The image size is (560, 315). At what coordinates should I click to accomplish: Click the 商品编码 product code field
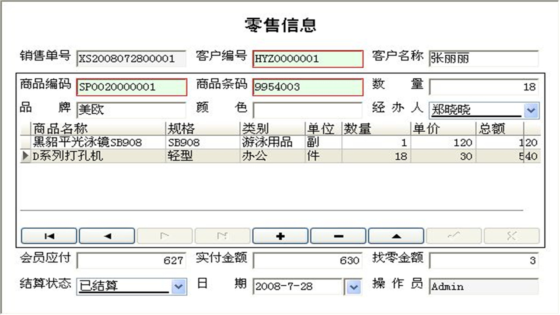tap(131, 87)
